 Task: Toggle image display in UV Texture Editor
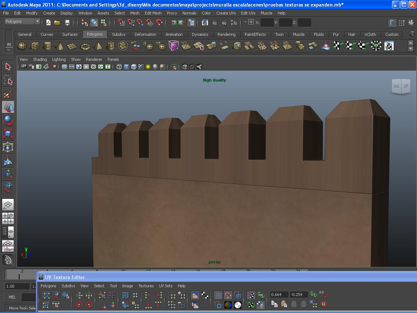coord(195,295)
